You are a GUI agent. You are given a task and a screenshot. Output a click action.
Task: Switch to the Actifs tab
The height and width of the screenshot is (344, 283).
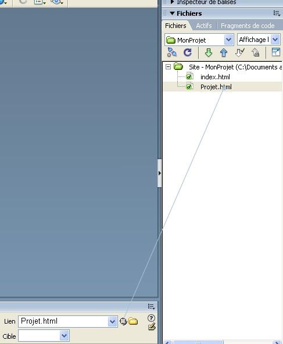click(x=204, y=26)
